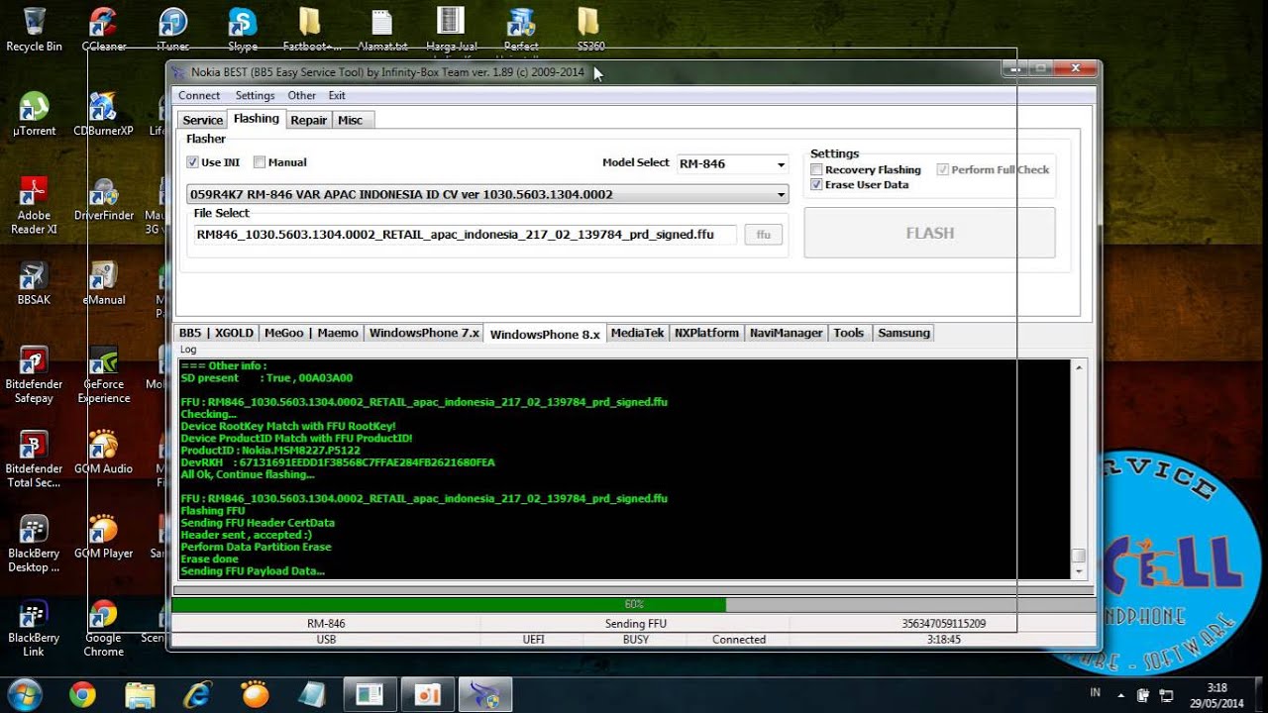Switch to the NaviManager tab
Viewport: 1268px width, 713px height.
pos(786,333)
